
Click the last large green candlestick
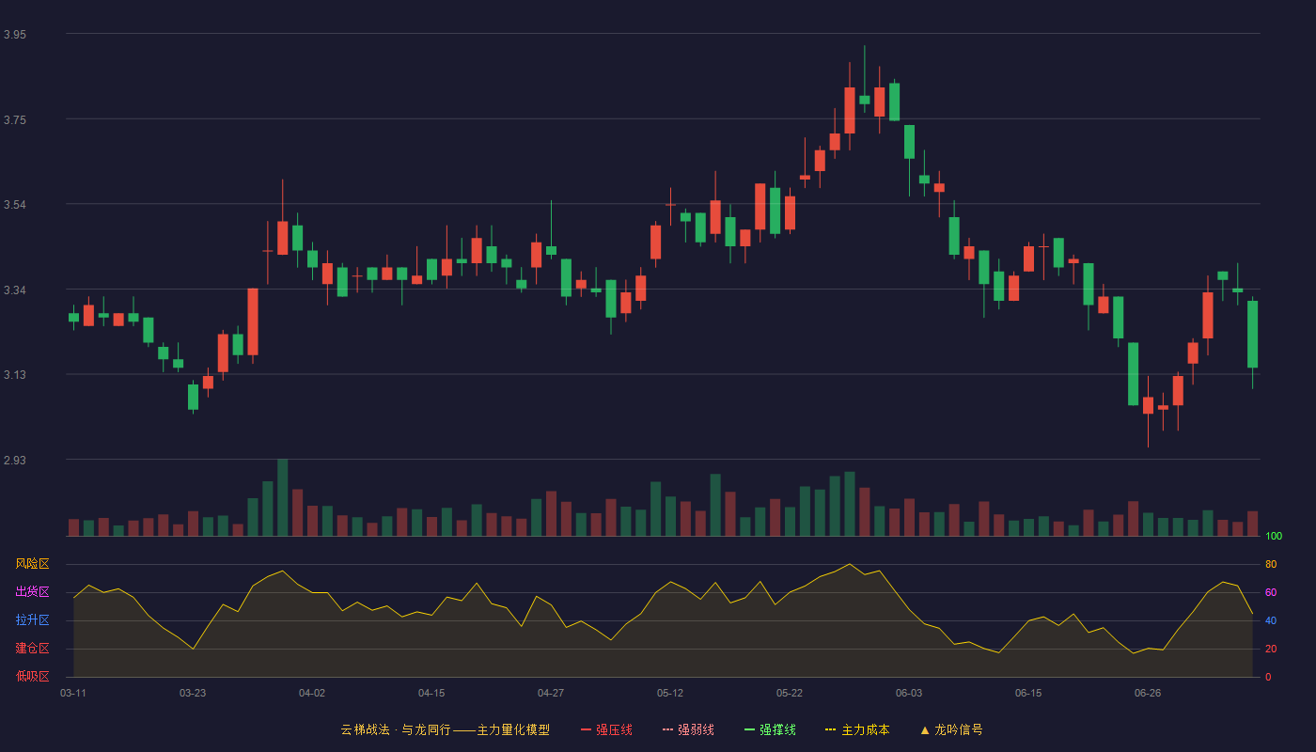(x=1252, y=334)
